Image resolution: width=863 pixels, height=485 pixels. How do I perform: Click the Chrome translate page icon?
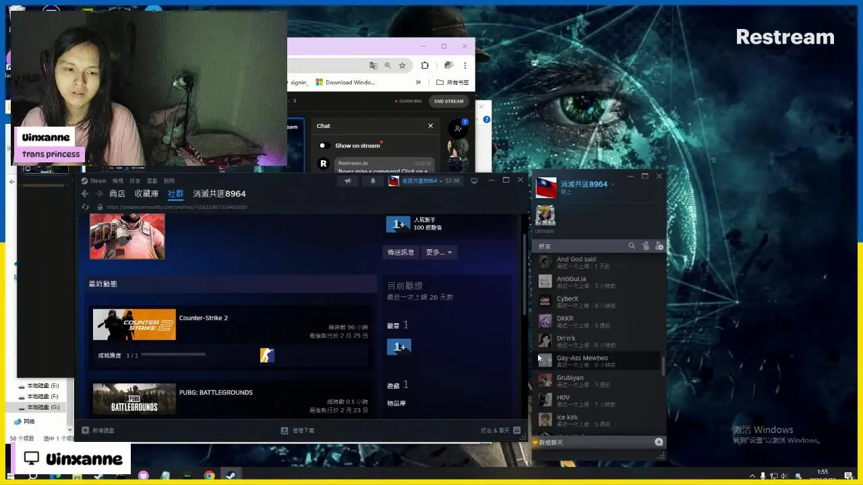(x=374, y=65)
